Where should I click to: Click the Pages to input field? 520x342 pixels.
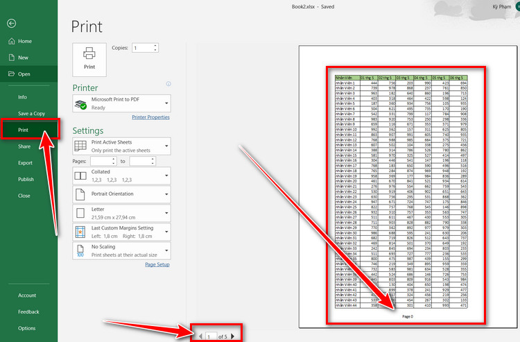(x=140, y=161)
